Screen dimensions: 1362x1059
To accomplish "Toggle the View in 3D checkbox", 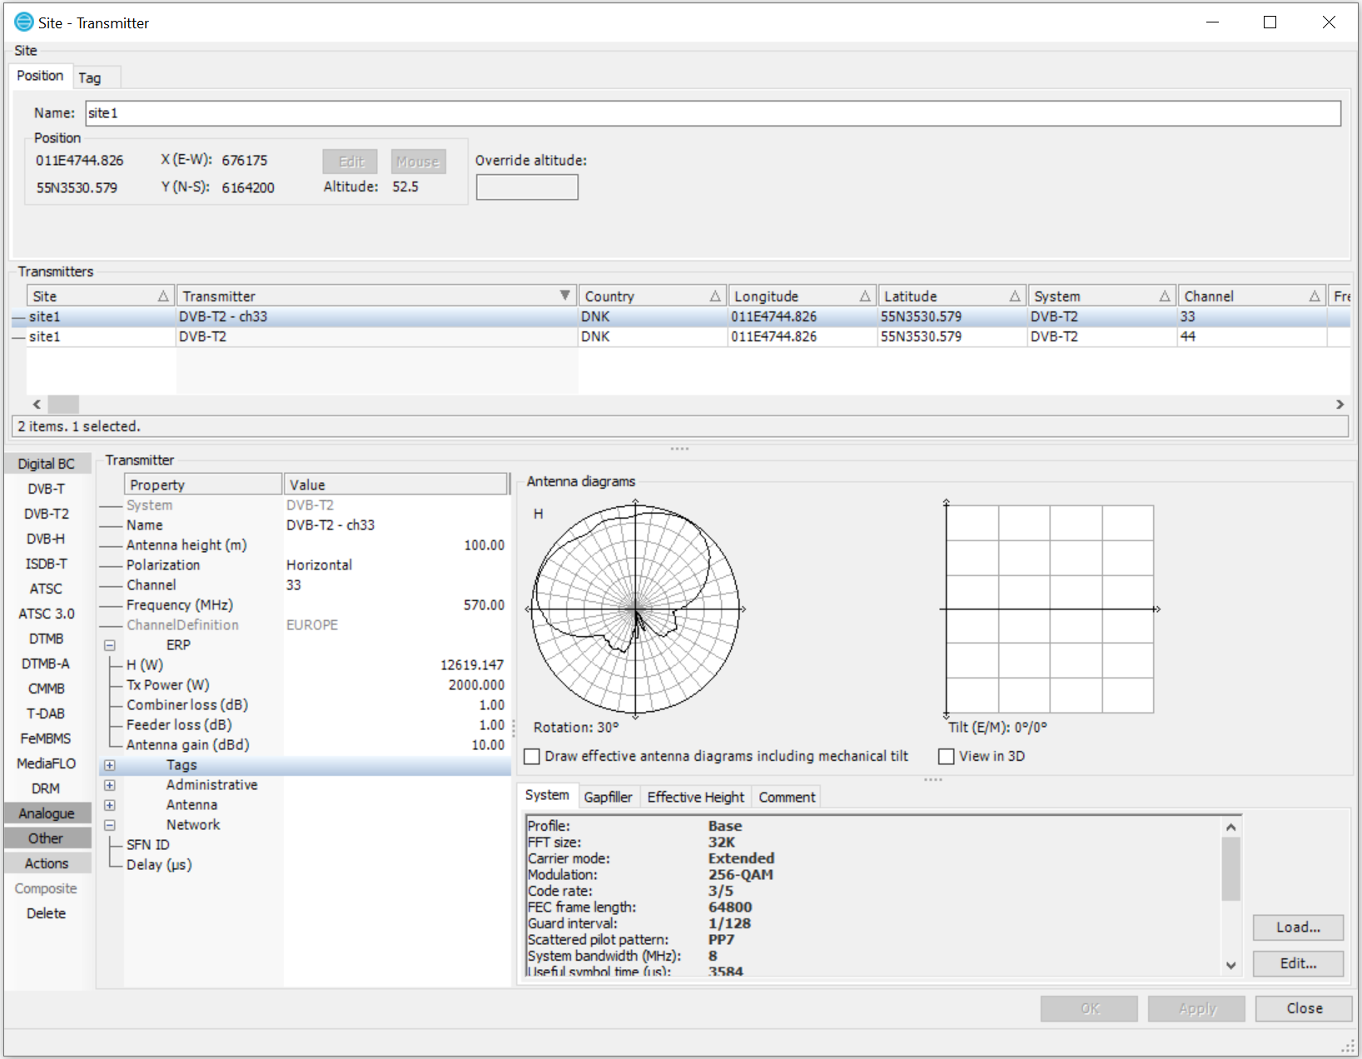I will 947,757.
